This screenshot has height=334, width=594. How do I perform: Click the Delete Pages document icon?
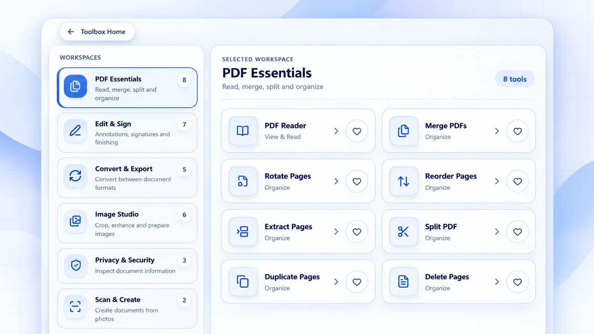(x=404, y=282)
